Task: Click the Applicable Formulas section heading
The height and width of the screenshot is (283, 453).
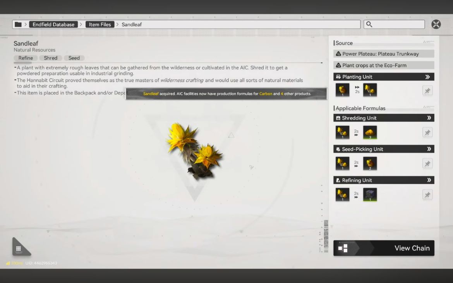Action: (360, 108)
